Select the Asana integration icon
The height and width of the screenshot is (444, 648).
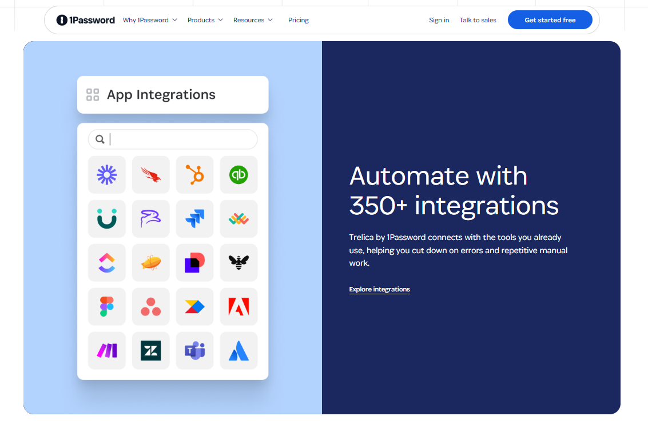click(x=150, y=307)
